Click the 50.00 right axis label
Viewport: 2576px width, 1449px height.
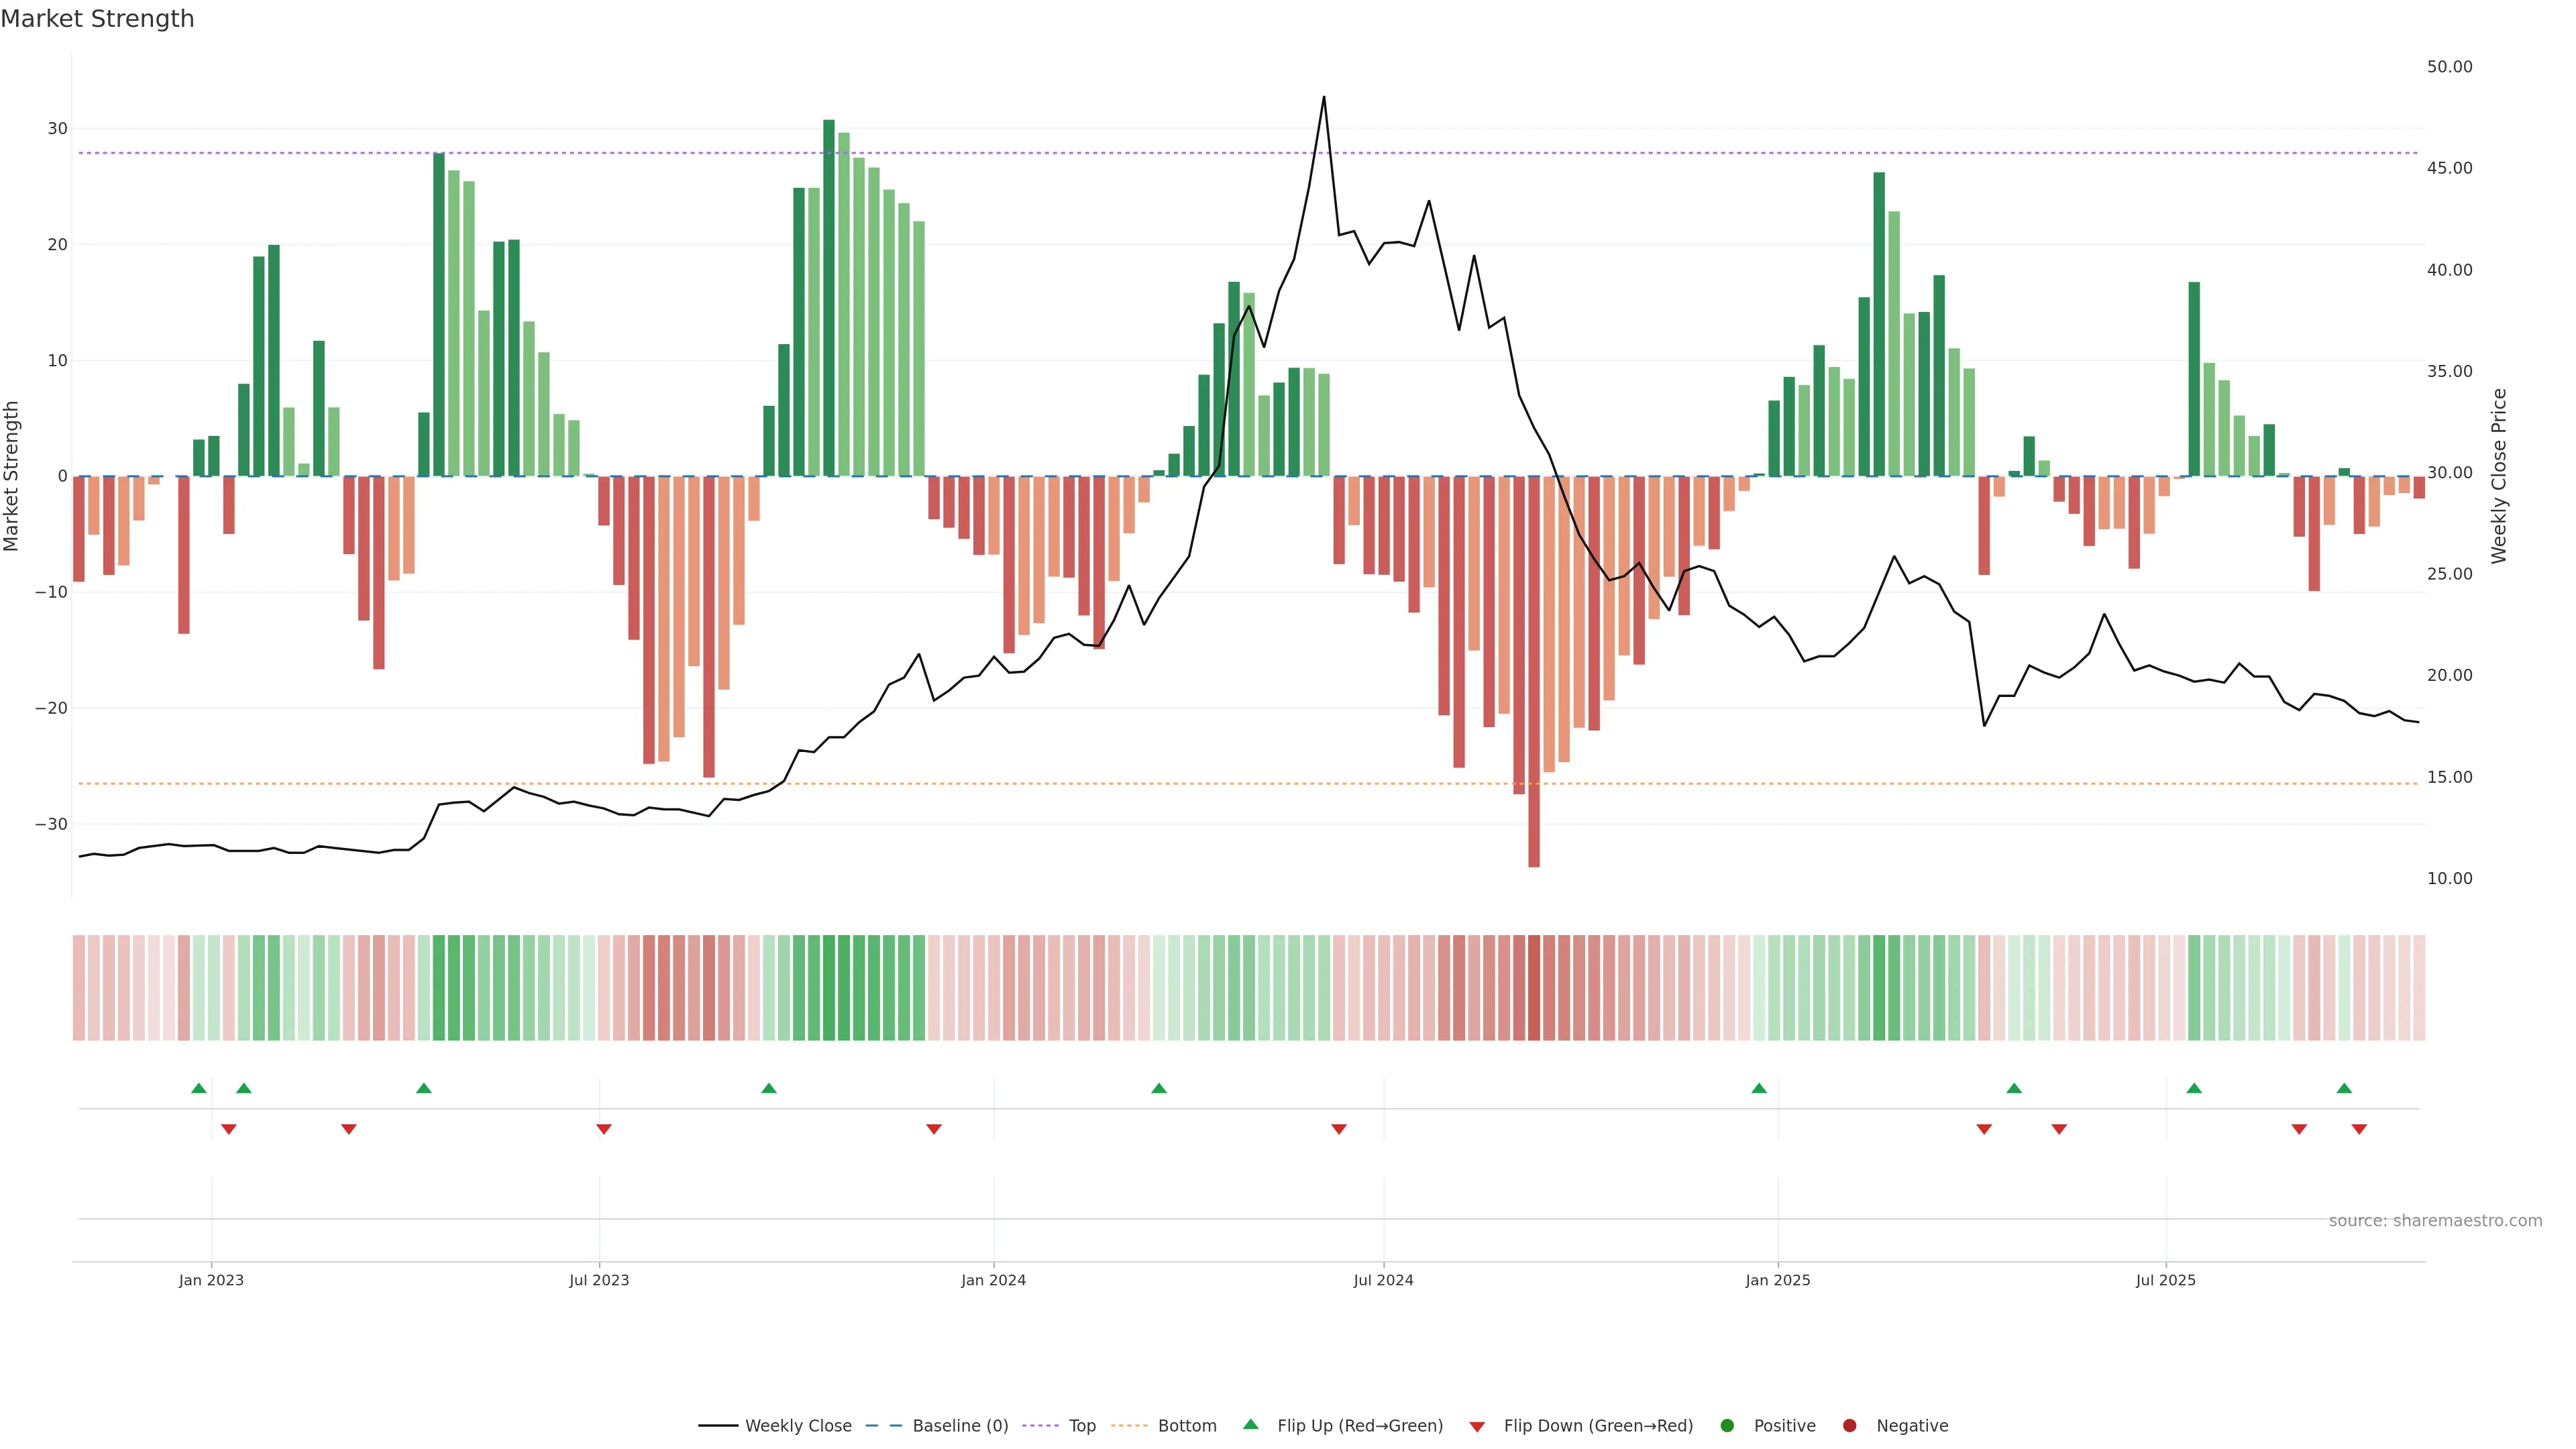[x=2449, y=67]
